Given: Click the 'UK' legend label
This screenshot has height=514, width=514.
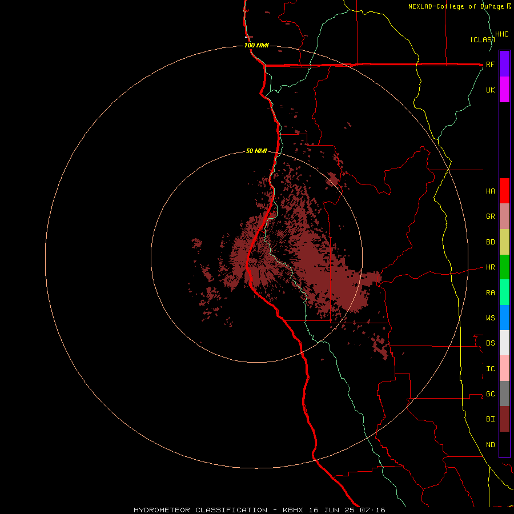Looking at the screenshot, I should pyautogui.click(x=490, y=90).
